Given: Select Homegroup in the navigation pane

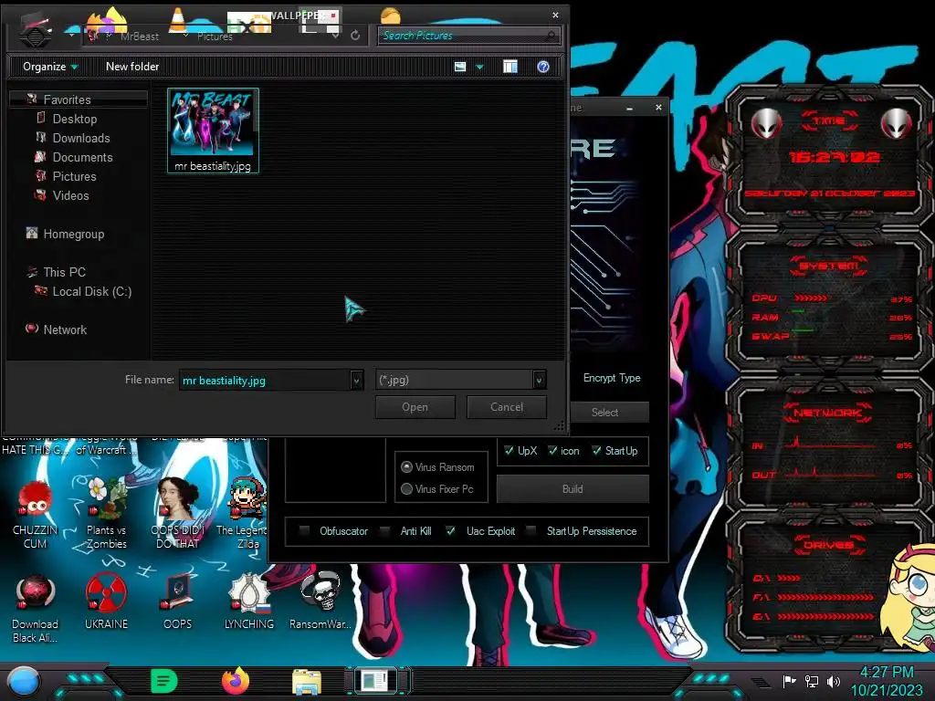Looking at the screenshot, I should pos(73,234).
